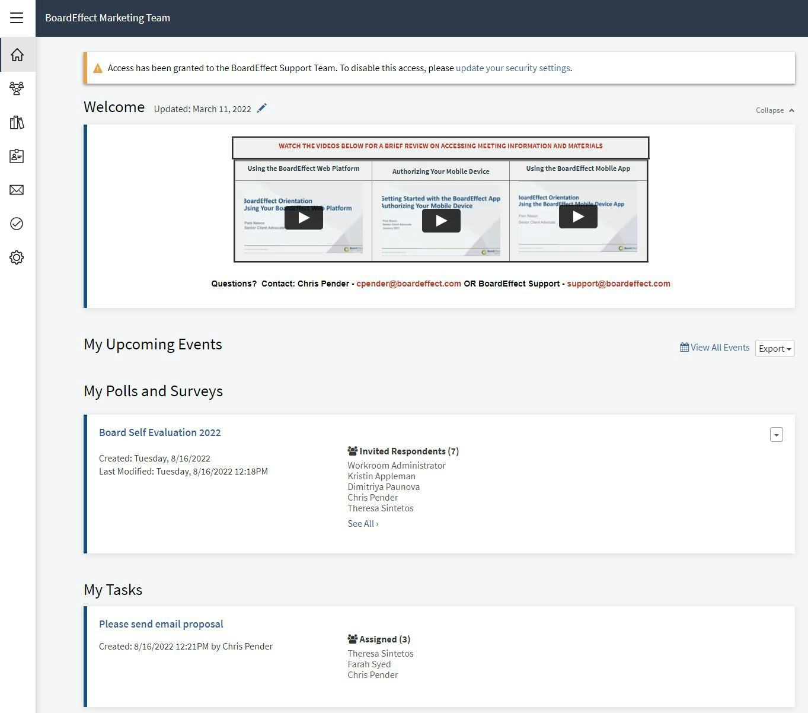
Task: Go to Home via house icon
Action: coord(17,55)
